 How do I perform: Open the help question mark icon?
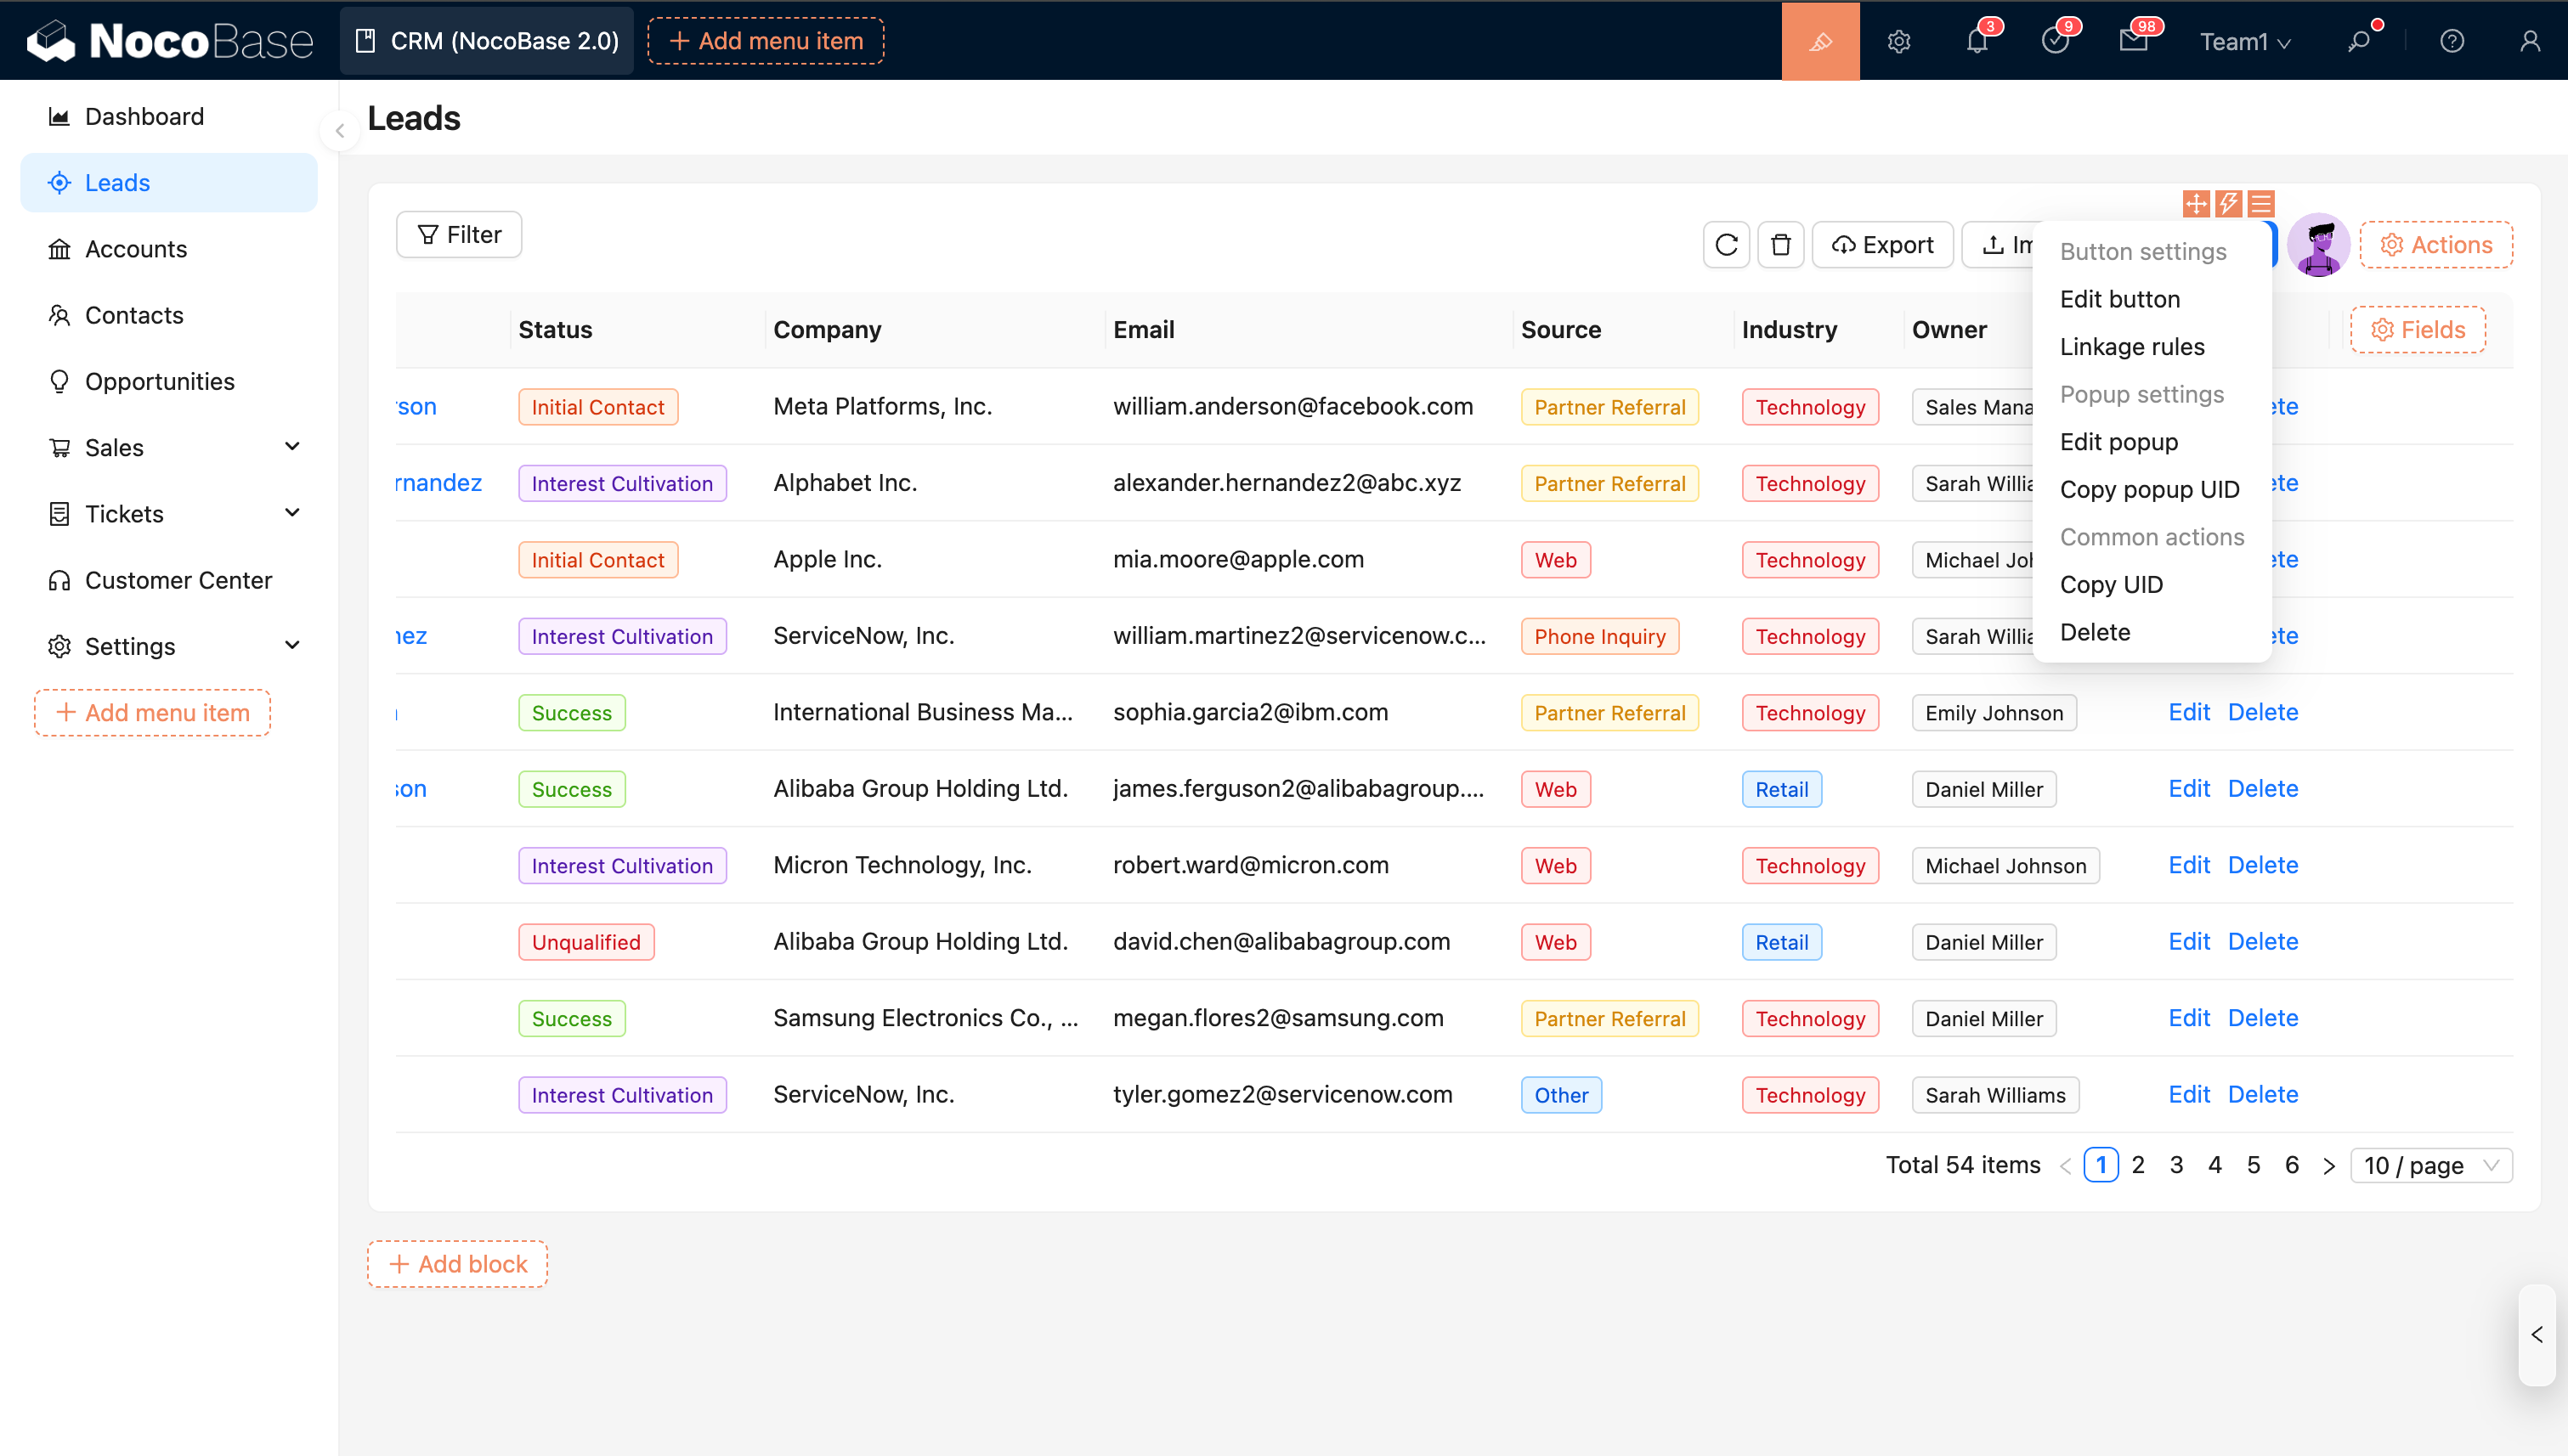(x=2451, y=41)
